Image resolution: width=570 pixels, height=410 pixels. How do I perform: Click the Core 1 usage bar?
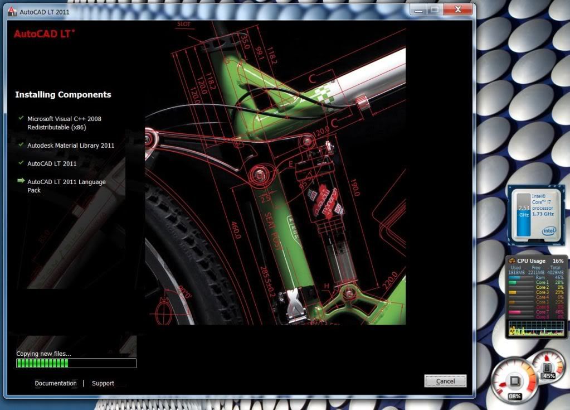(522, 282)
